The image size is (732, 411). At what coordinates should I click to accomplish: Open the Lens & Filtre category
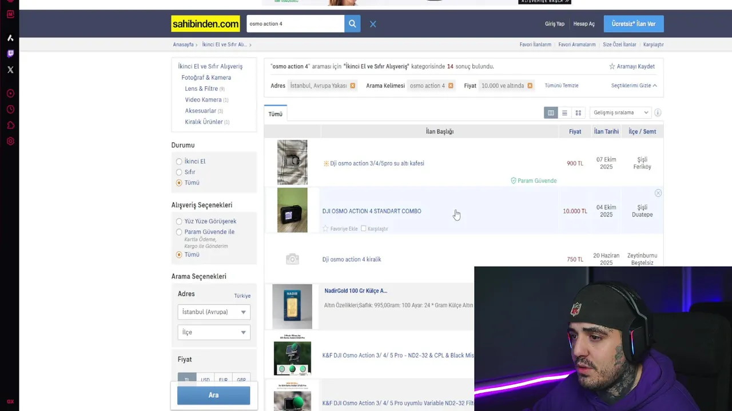click(201, 88)
